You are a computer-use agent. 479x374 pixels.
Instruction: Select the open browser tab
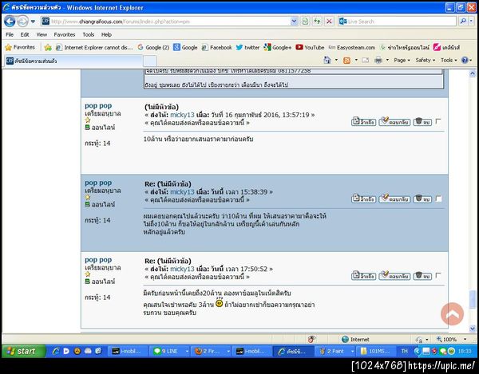(x=73, y=61)
